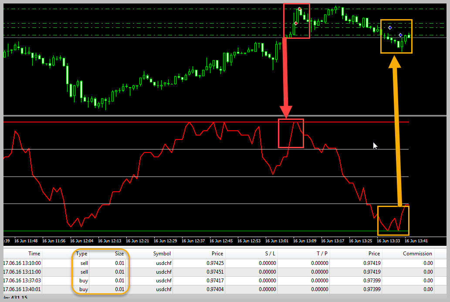Click the 16 Jun 13:09 time axis label
The height and width of the screenshot is (302, 450).
coord(305,241)
